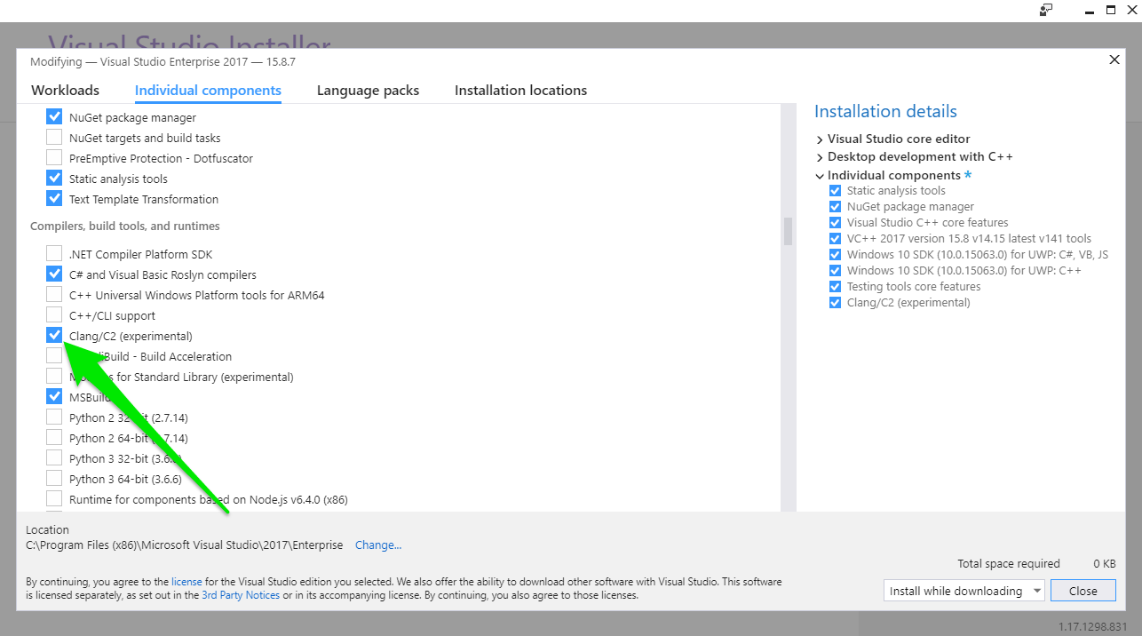
Task: Maximize the Visual Studio Installer window
Action: [x=1110, y=10]
